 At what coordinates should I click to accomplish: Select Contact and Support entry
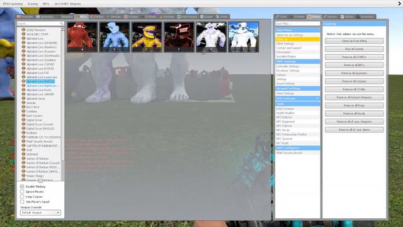click(298, 48)
